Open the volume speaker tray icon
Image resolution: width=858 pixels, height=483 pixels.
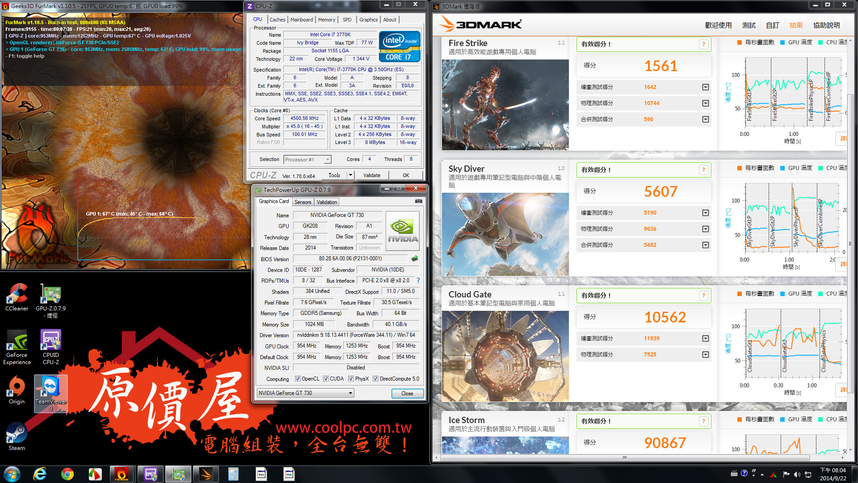point(797,475)
